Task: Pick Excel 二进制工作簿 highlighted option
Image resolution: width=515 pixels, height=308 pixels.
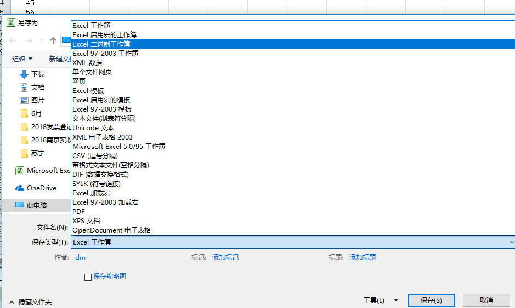Action: coord(293,44)
